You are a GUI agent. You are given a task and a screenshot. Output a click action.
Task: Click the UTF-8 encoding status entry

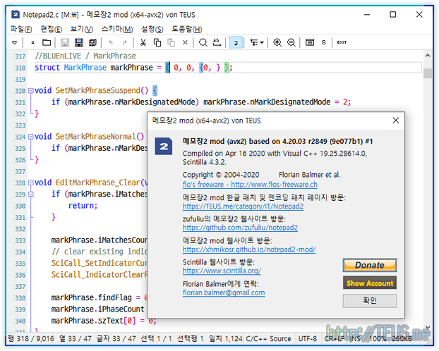coord(308,339)
